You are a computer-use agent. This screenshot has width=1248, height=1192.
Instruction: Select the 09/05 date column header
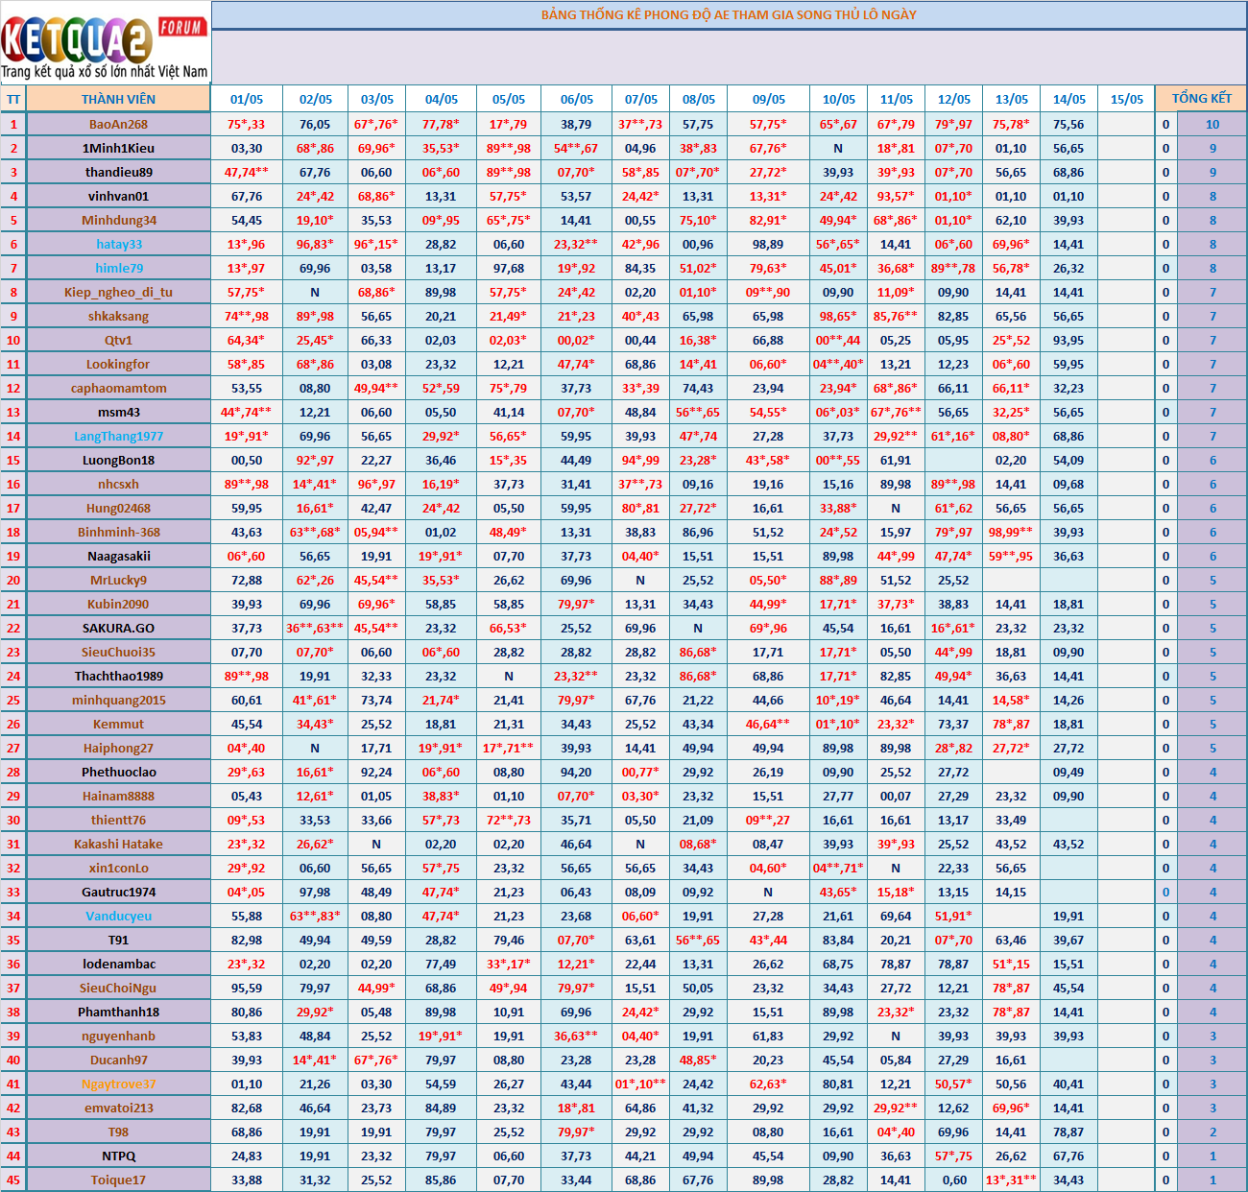point(768,99)
